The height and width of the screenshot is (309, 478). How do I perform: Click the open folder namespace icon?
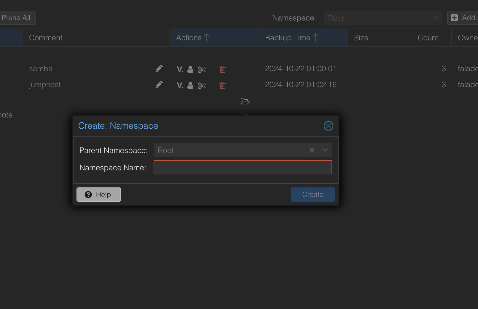pyautogui.click(x=245, y=101)
